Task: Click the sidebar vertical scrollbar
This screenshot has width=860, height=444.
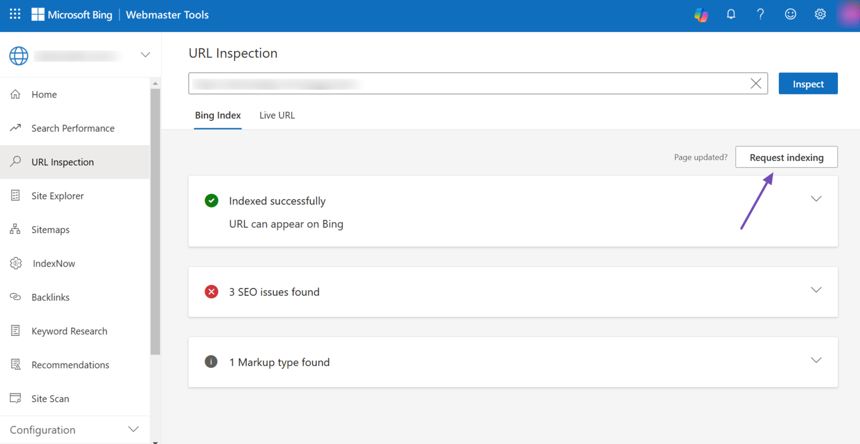Action: 155,221
